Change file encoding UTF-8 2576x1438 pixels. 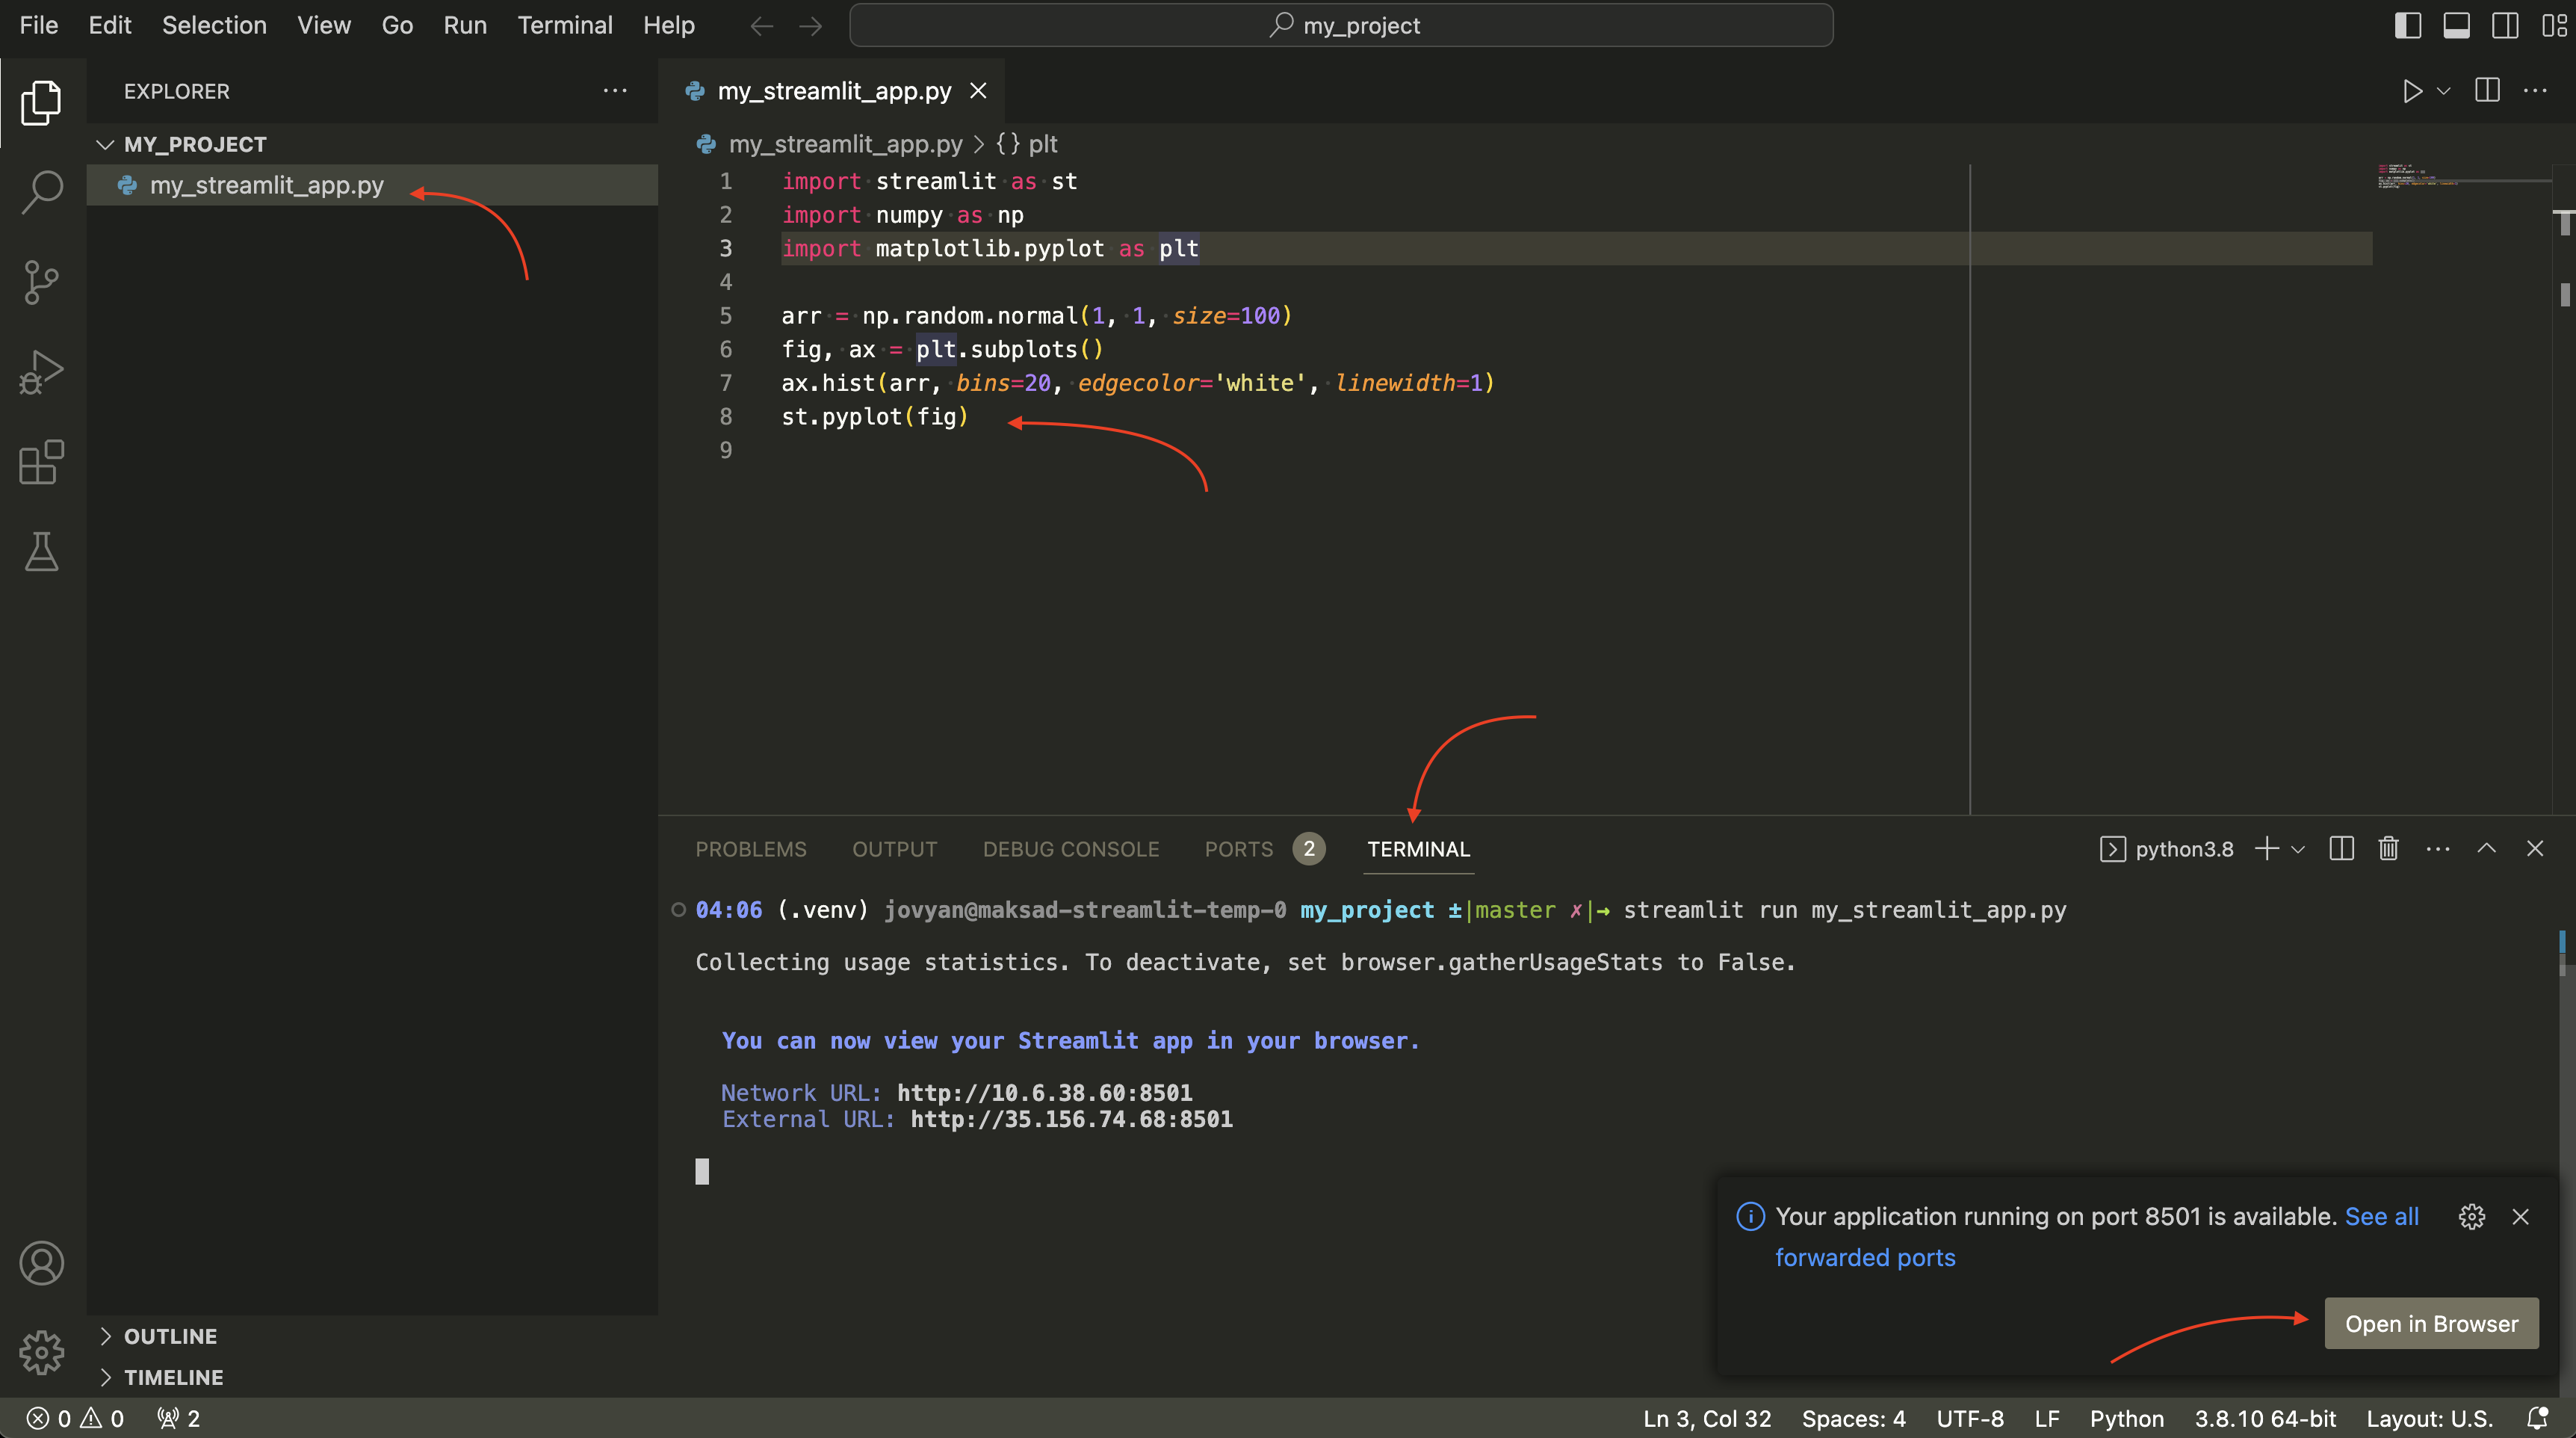pyautogui.click(x=1969, y=1418)
